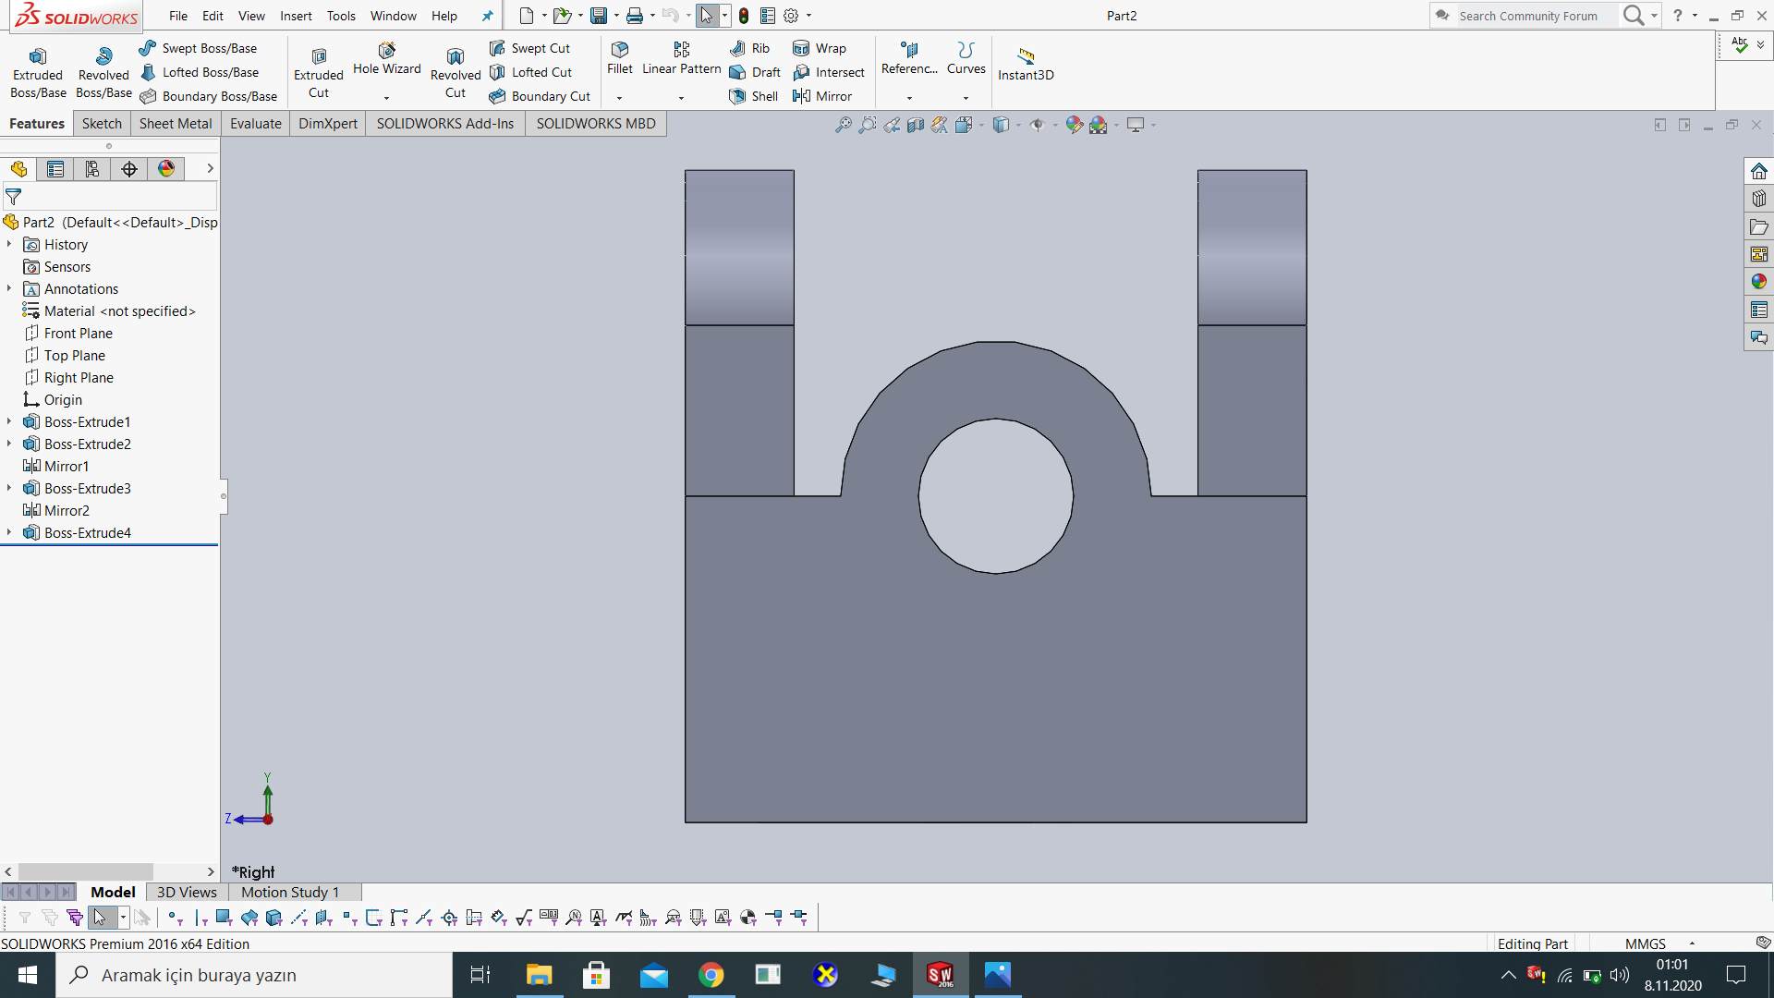
Task: Select the Shell feature tool
Action: tap(754, 96)
